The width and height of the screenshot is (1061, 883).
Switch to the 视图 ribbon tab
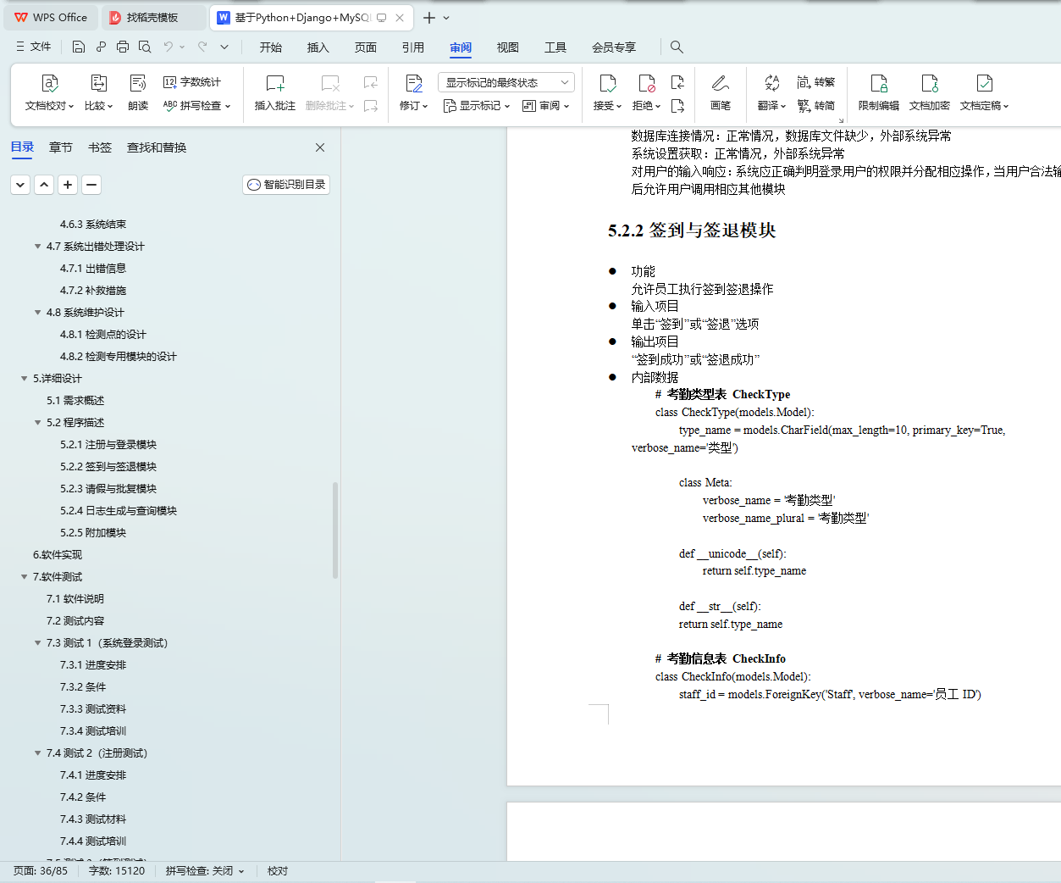(508, 47)
